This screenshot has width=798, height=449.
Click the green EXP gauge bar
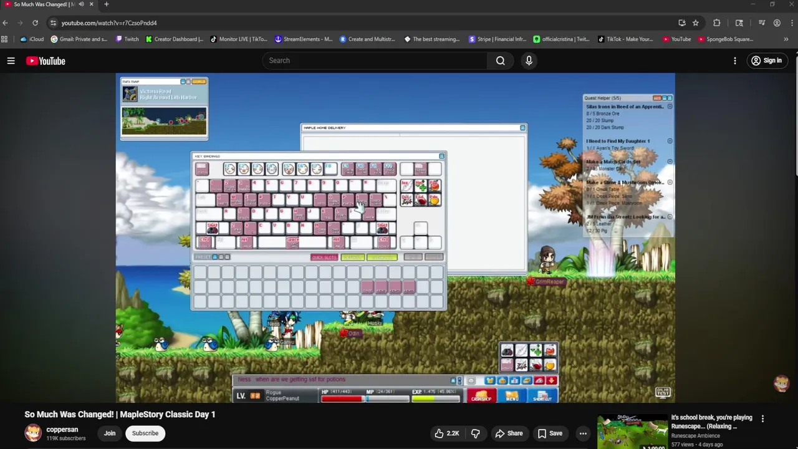coord(436,398)
